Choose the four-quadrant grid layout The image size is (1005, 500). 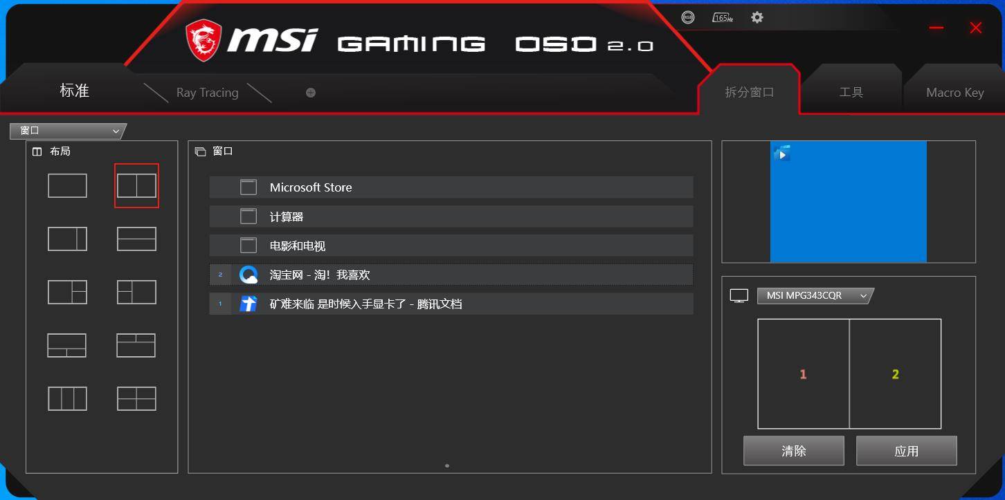pos(136,398)
